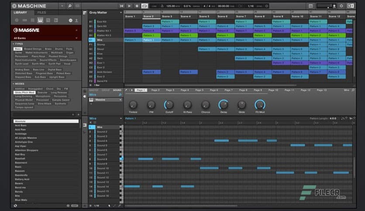The height and width of the screenshot is (211, 365).
Task: Open parameter Page 7
Action: tap(229, 90)
